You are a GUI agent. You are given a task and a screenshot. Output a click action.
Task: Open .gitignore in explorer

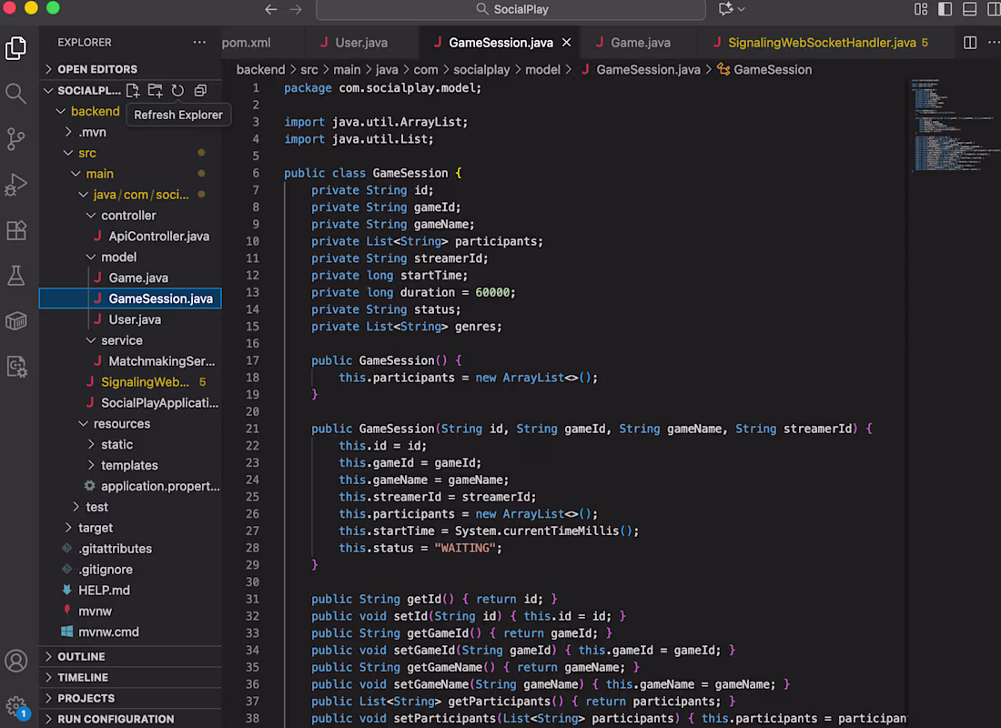(106, 570)
